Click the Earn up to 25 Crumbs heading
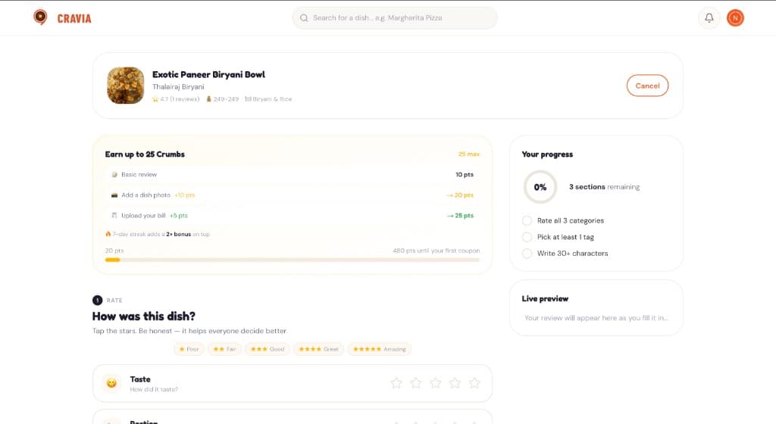 pyautogui.click(x=145, y=154)
